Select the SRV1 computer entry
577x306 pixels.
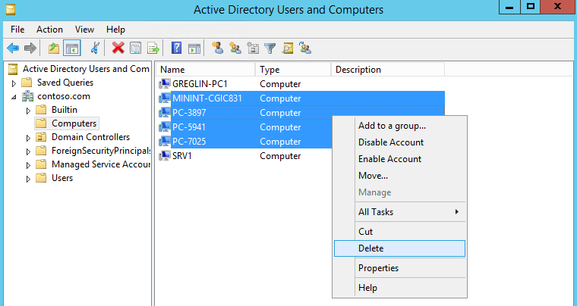coord(182,156)
